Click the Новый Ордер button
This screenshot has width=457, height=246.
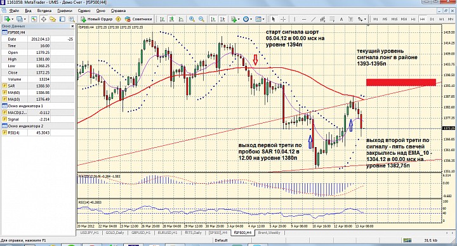click(x=96, y=19)
